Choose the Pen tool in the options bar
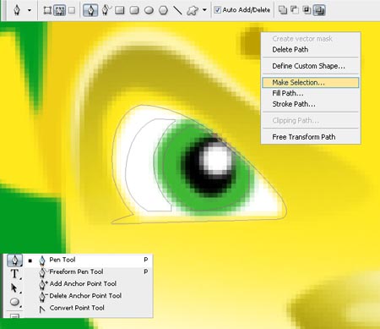This screenshot has width=380, height=329. (90, 10)
